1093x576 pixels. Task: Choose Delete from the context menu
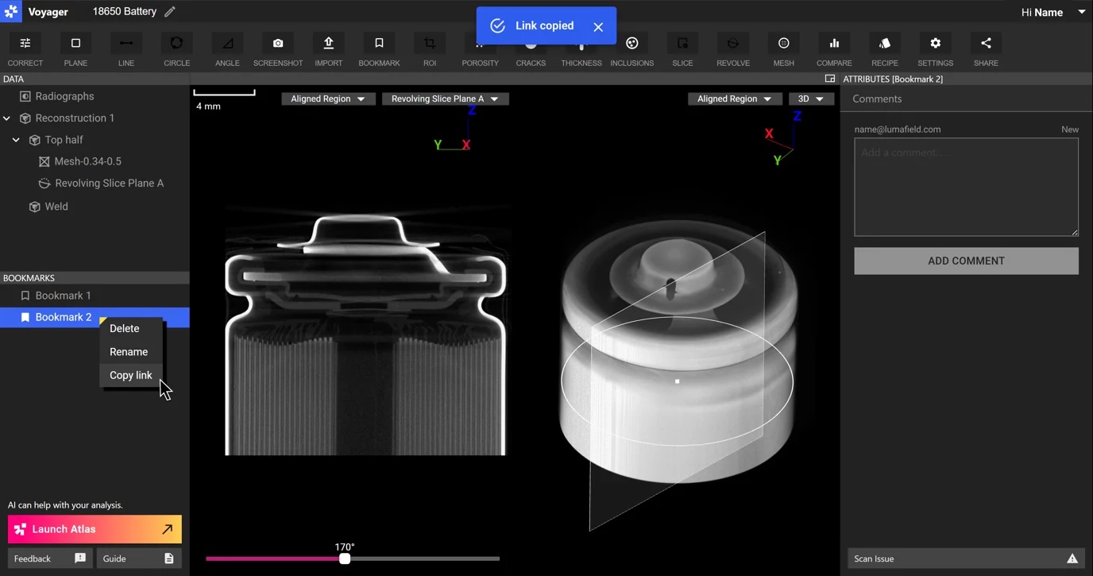125,329
